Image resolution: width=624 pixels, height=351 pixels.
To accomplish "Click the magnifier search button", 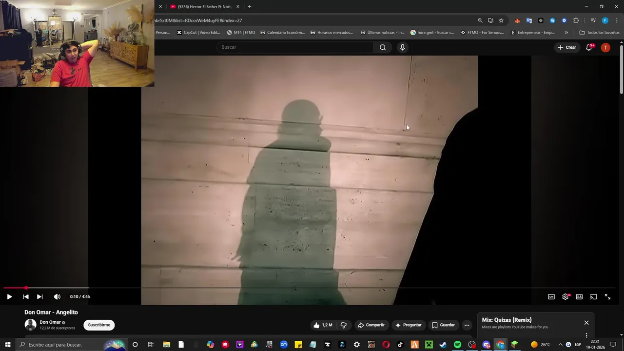I will (x=383, y=47).
